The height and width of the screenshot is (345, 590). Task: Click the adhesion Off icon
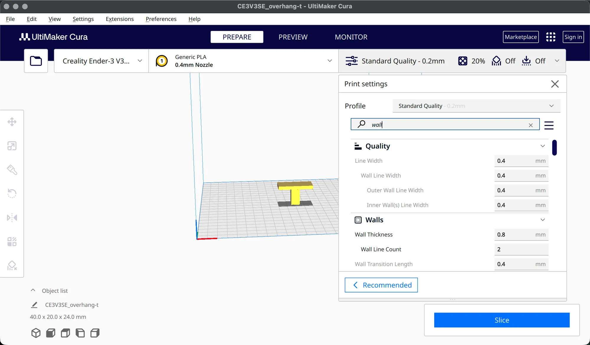526,61
